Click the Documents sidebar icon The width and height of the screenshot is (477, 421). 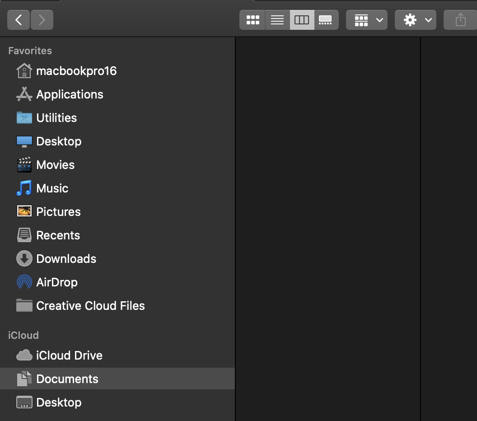pyautogui.click(x=24, y=379)
